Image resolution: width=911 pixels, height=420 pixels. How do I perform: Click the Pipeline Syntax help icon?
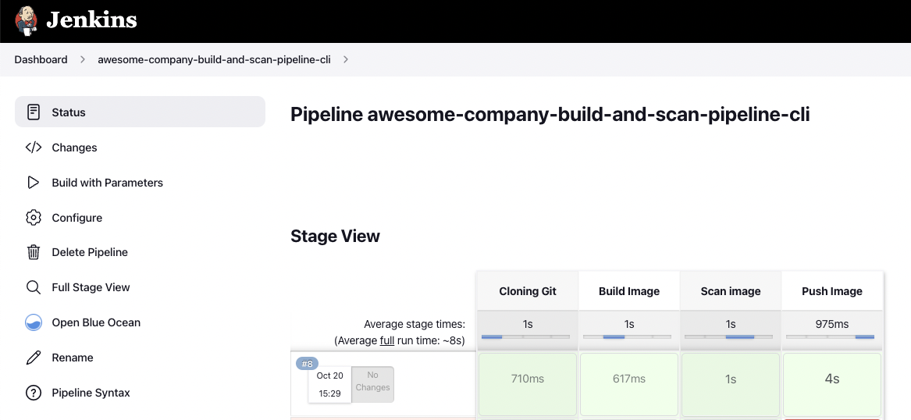point(34,393)
